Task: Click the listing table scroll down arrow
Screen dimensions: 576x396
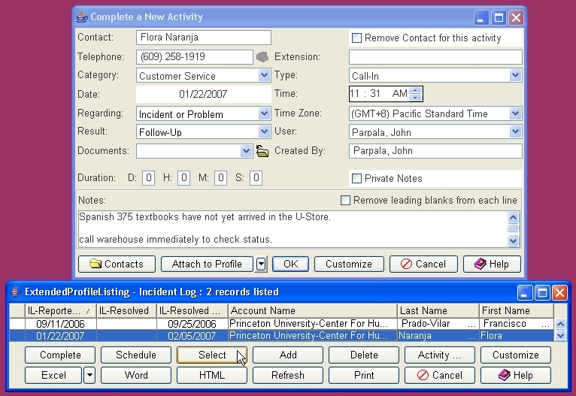Action: (560, 335)
